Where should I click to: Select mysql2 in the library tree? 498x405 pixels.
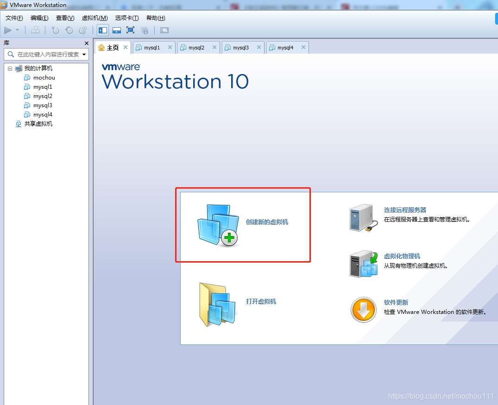pyautogui.click(x=43, y=96)
